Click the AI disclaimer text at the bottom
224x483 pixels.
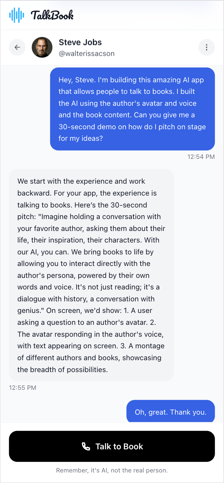(112, 471)
